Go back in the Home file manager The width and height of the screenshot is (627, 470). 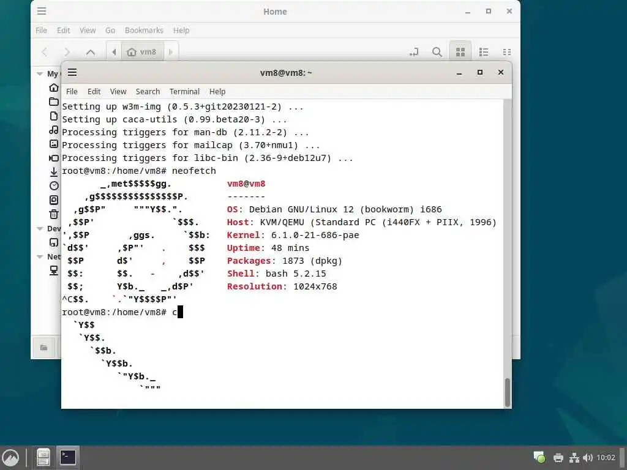point(44,52)
